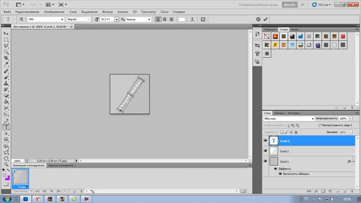Open the Create Warped Text dialog

point(192,19)
